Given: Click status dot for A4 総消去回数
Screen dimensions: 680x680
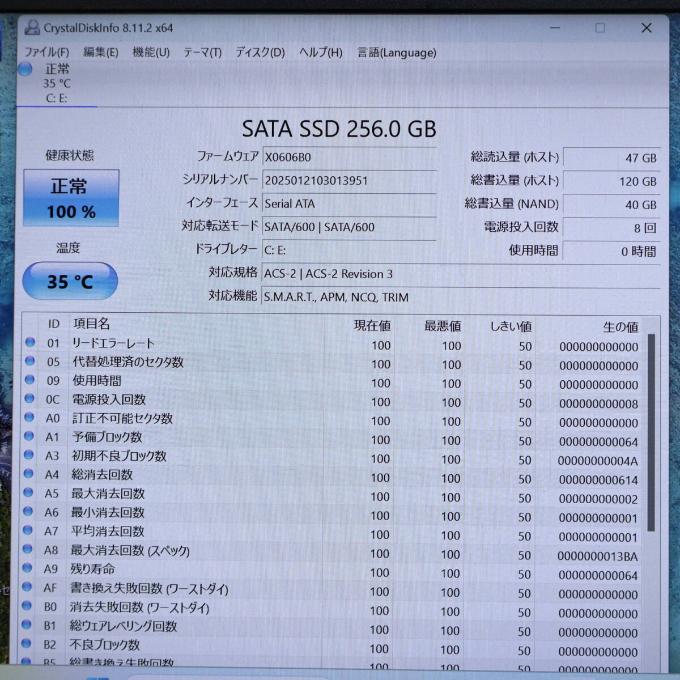Looking at the screenshot, I should pos(28,474).
